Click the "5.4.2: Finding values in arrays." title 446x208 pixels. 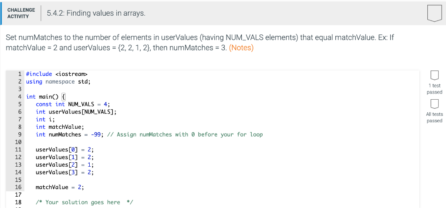click(96, 13)
